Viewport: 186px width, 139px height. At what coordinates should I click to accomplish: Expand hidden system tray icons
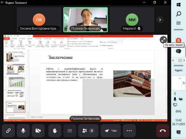(175, 93)
